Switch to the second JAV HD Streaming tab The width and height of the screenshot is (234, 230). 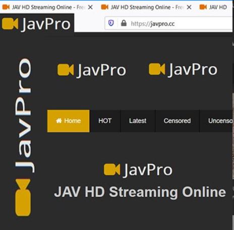pos(146,7)
